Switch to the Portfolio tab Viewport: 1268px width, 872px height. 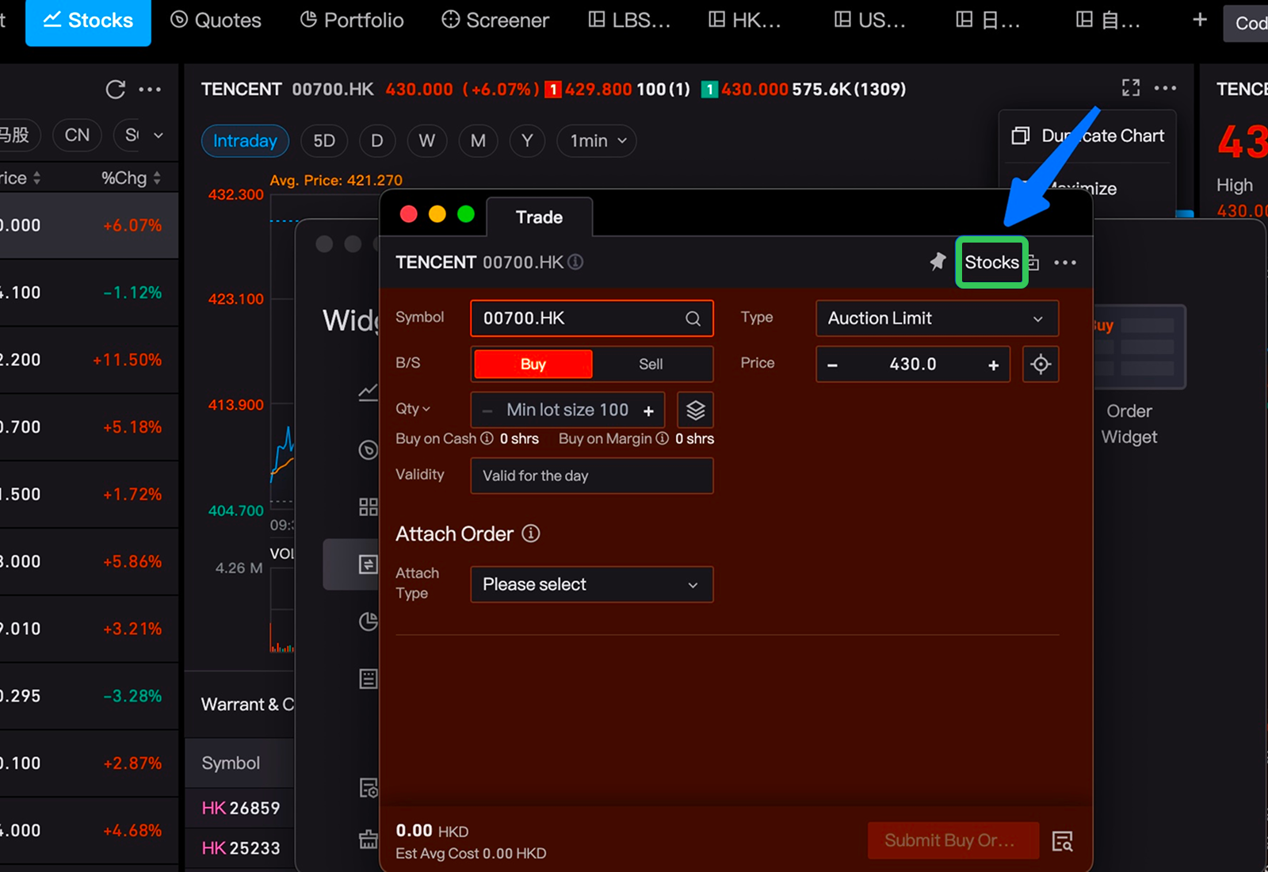point(353,21)
